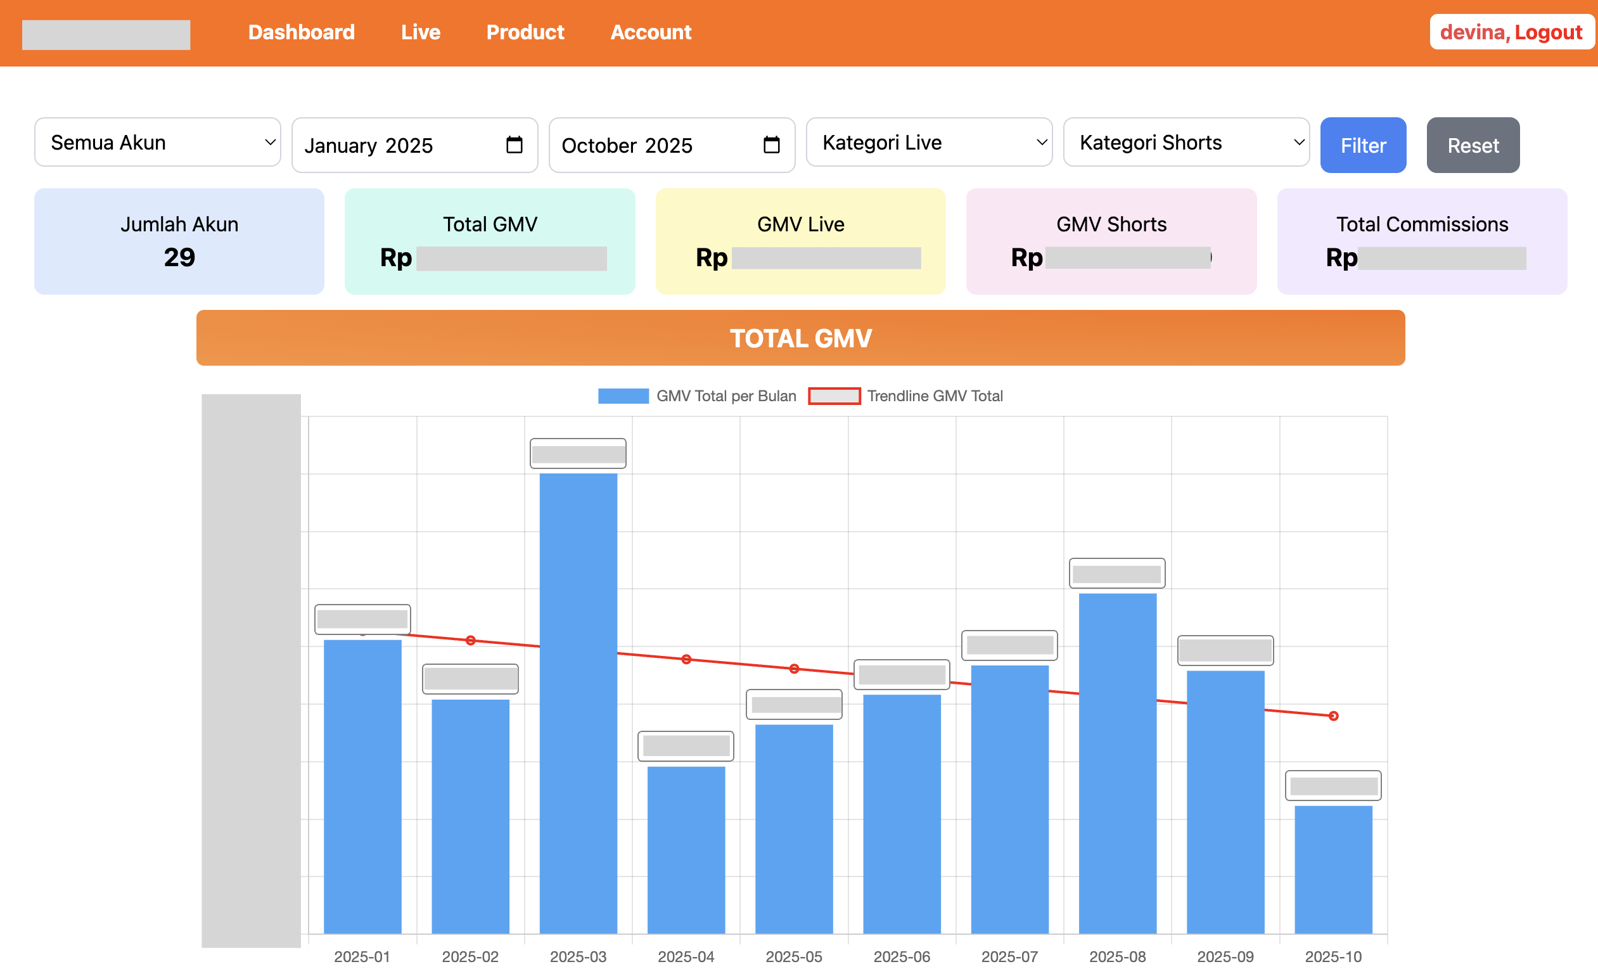1598x976 pixels.
Task: Apply filters with the Filter button
Action: click(x=1362, y=144)
